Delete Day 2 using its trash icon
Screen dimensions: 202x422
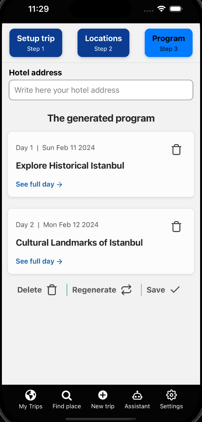point(176,227)
